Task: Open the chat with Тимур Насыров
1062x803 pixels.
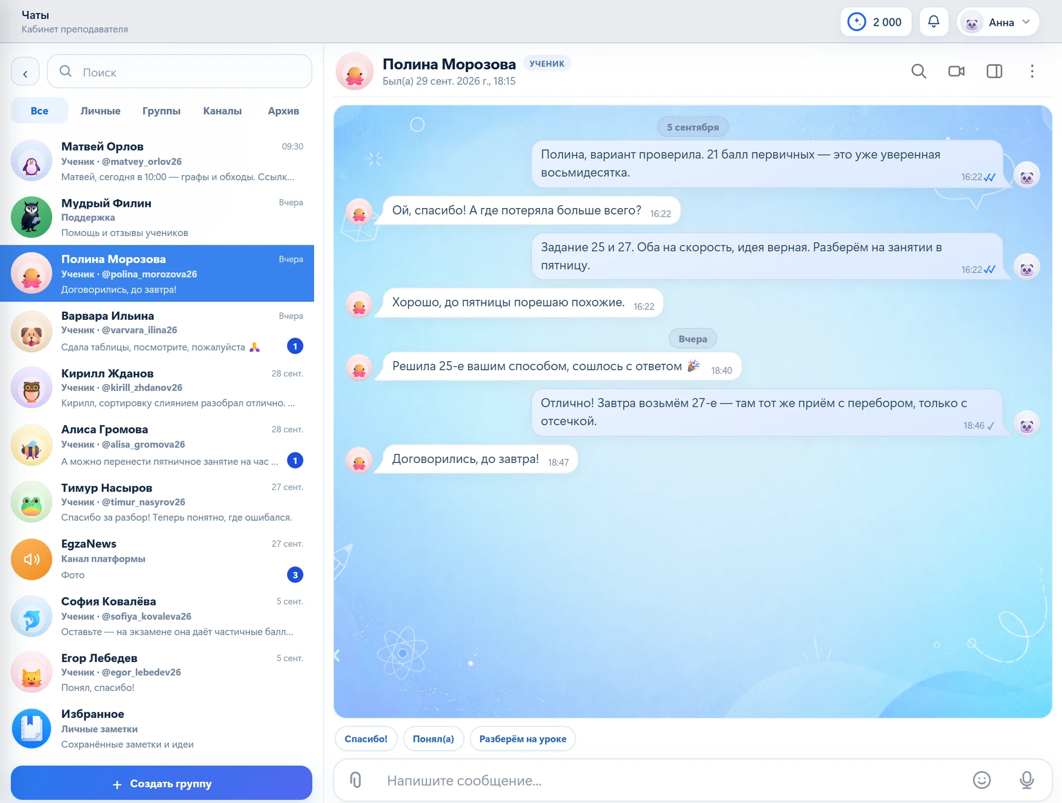Action: point(157,502)
